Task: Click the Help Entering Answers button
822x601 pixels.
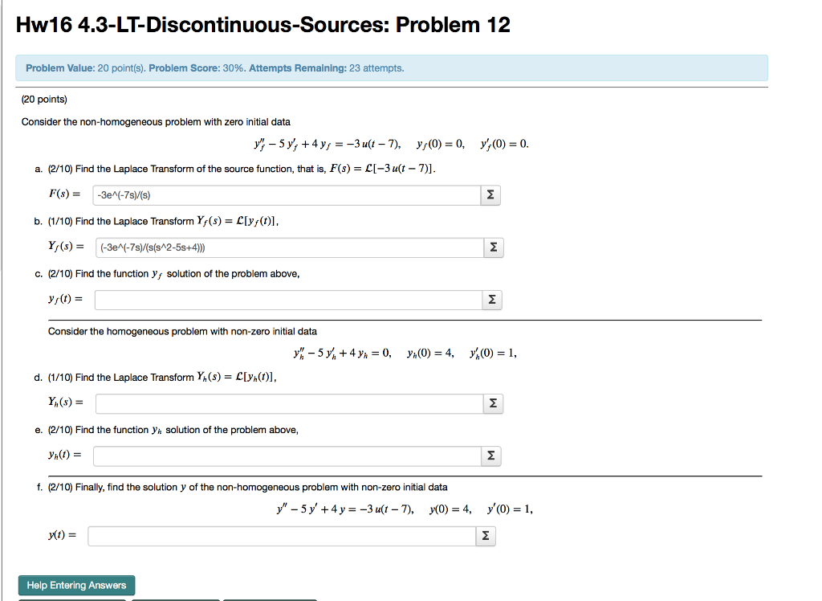Action: (75, 585)
